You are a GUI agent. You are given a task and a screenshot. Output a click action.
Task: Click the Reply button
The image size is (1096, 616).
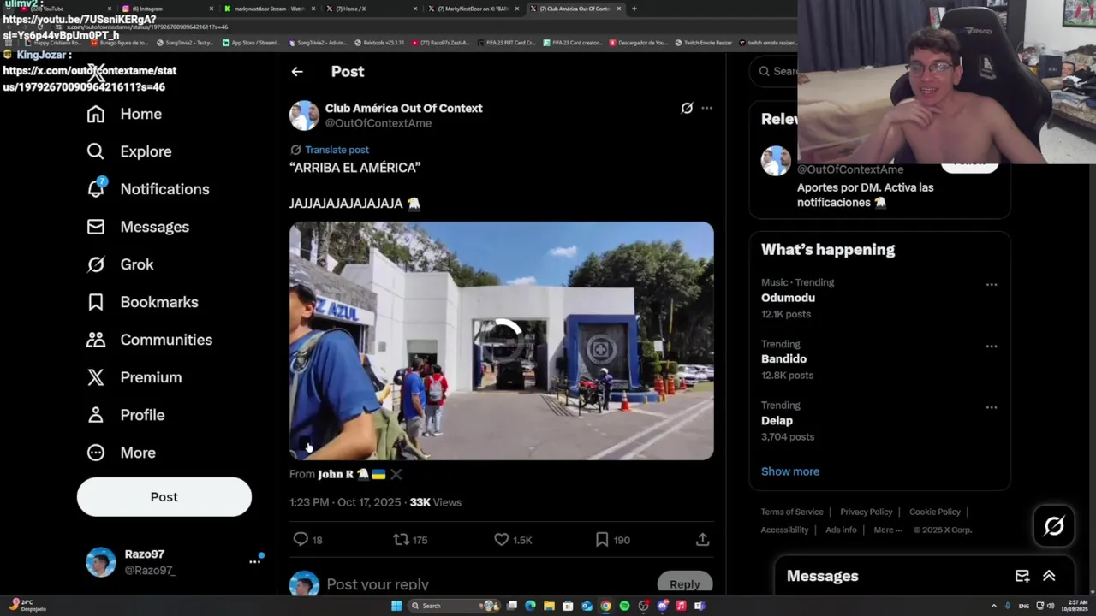tap(684, 583)
